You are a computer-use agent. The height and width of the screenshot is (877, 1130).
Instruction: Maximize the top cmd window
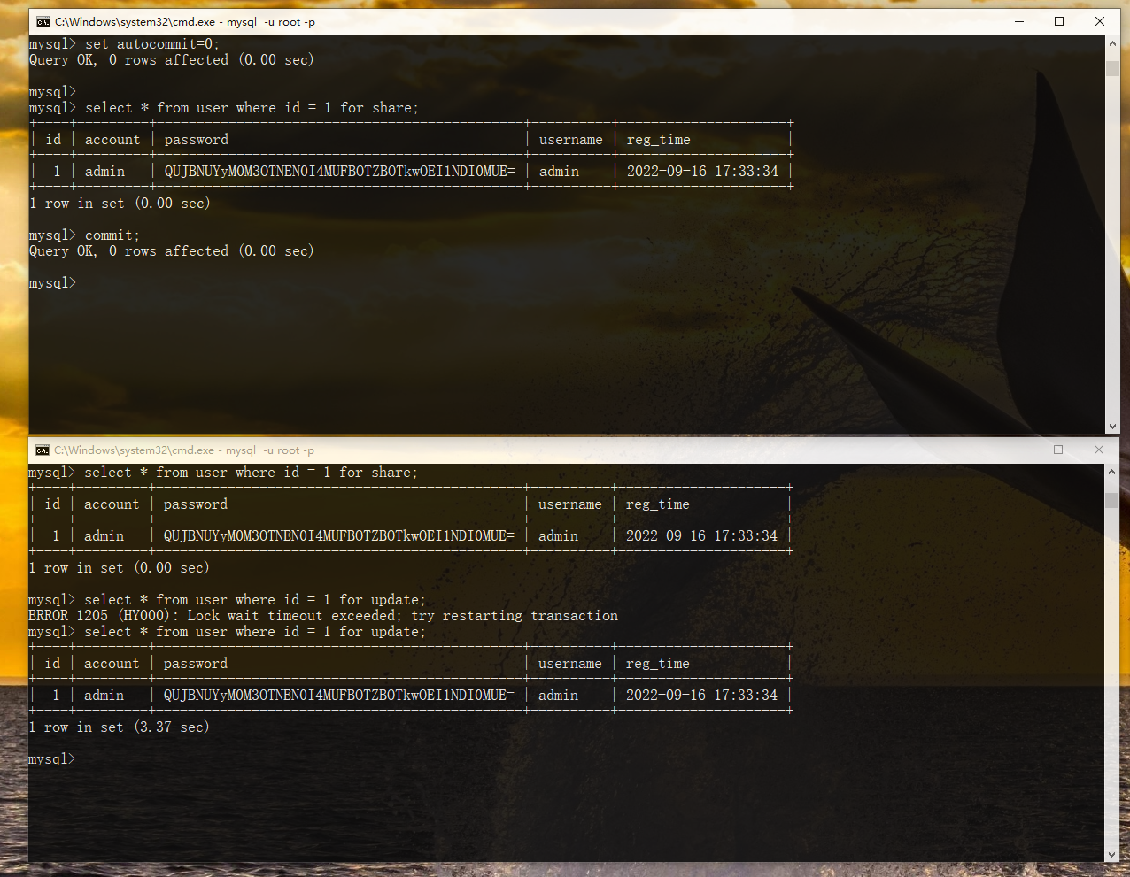[x=1059, y=22]
